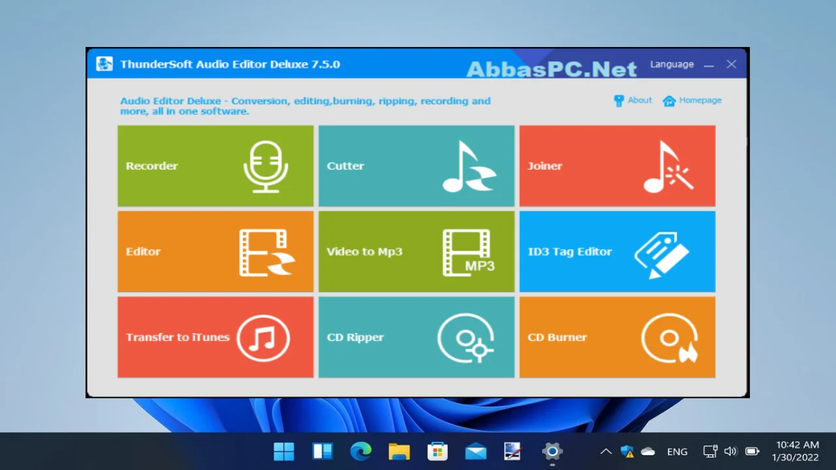Click the ThunderSoft Audio Editor Deluxe 7.5.0 title

(x=230, y=64)
